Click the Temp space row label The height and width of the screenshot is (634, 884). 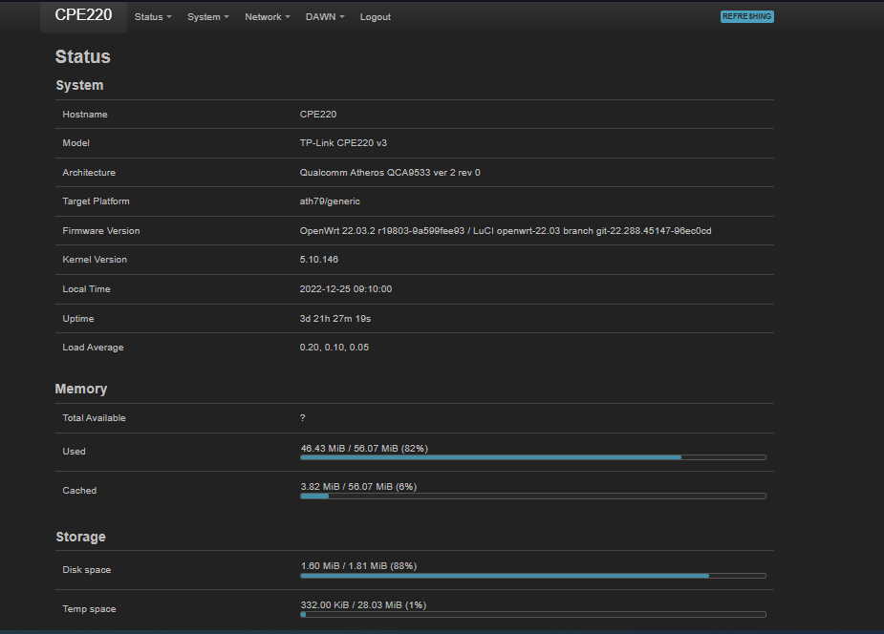click(x=89, y=608)
